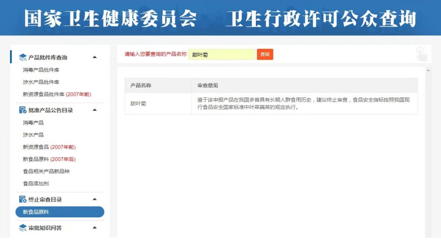Collapse the 终止审查目录 section
This screenshot has height=246, width=441.
95,200
